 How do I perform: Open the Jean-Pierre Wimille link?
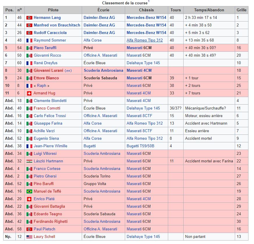(x=50, y=146)
